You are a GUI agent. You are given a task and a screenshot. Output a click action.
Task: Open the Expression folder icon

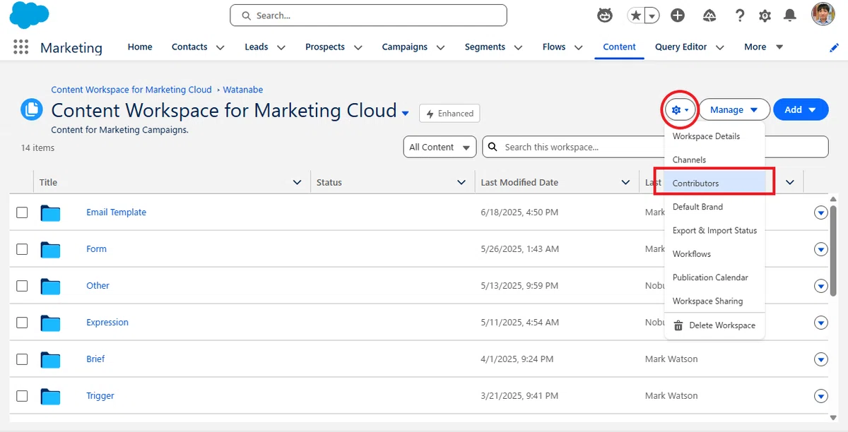point(50,323)
